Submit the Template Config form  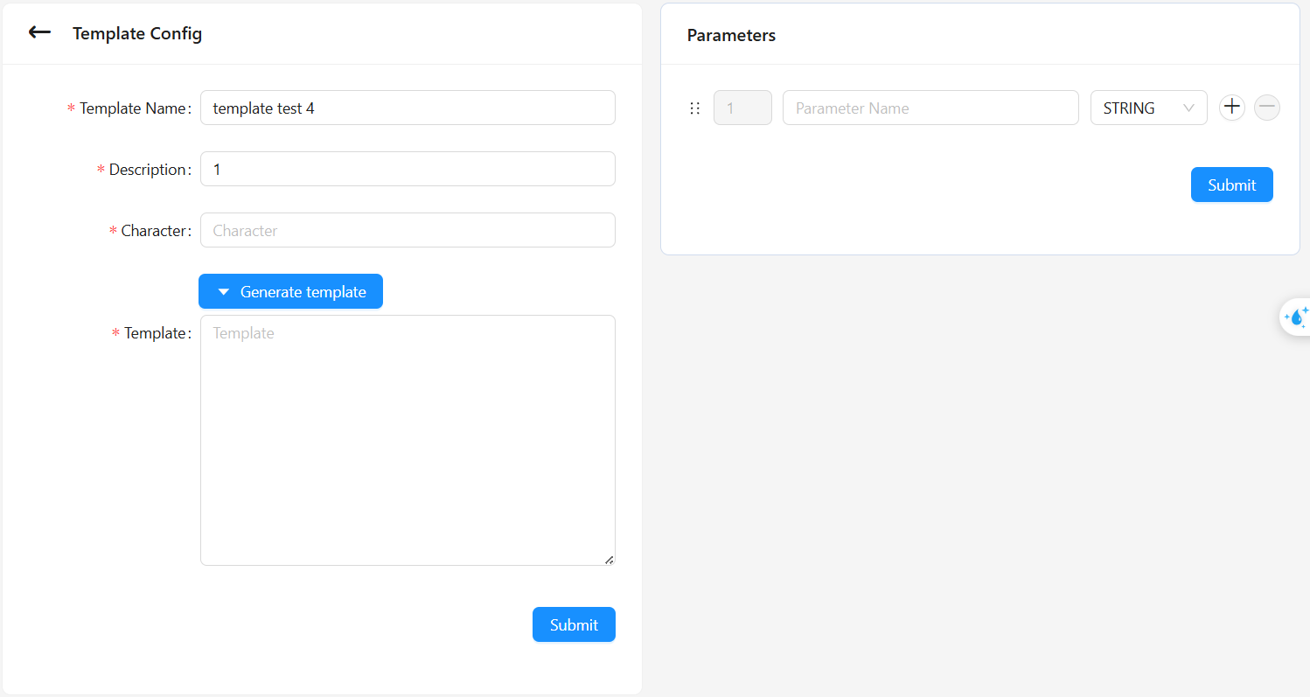(574, 624)
